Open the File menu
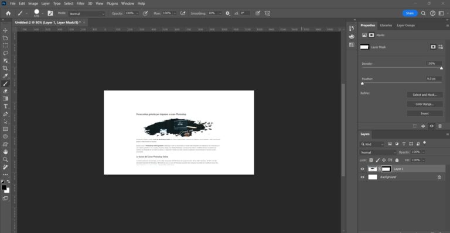This screenshot has height=233, width=450. pyautogui.click(x=13, y=4)
